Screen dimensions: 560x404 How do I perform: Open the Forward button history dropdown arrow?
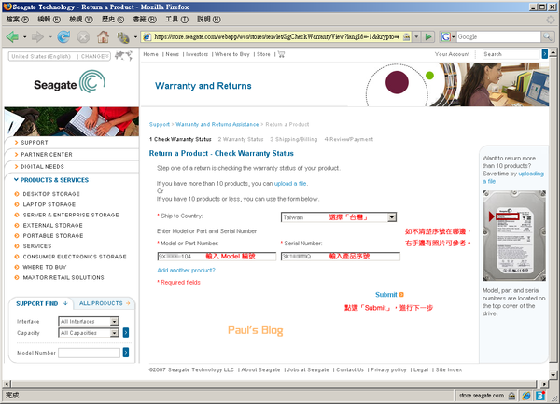[50, 36]
